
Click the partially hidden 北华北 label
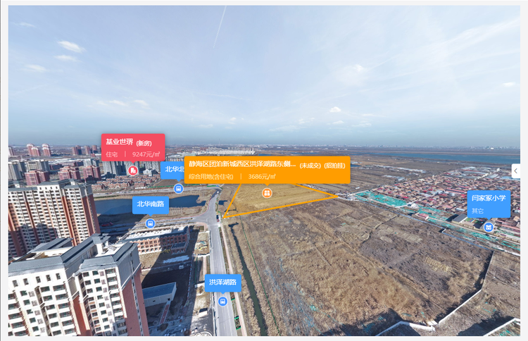pos(172,169)
